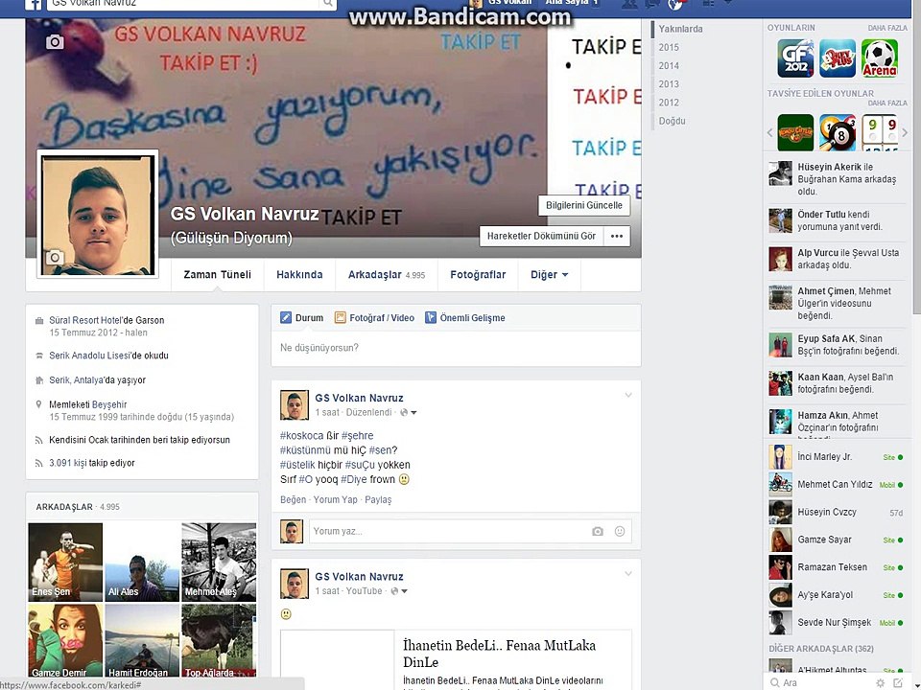
Task: Click Hüseyin Akerik in ticker
Action: pyautogui.click(x=829, y=167)
